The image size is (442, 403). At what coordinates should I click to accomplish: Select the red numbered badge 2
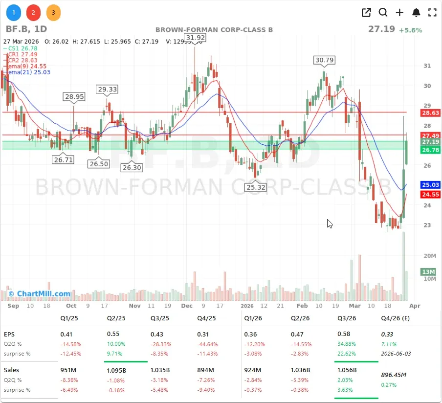pyautogui.click(x=33, y=12)
